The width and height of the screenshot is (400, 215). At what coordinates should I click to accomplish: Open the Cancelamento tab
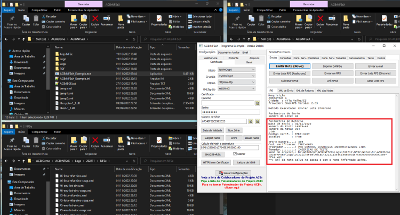pos(357,58)
